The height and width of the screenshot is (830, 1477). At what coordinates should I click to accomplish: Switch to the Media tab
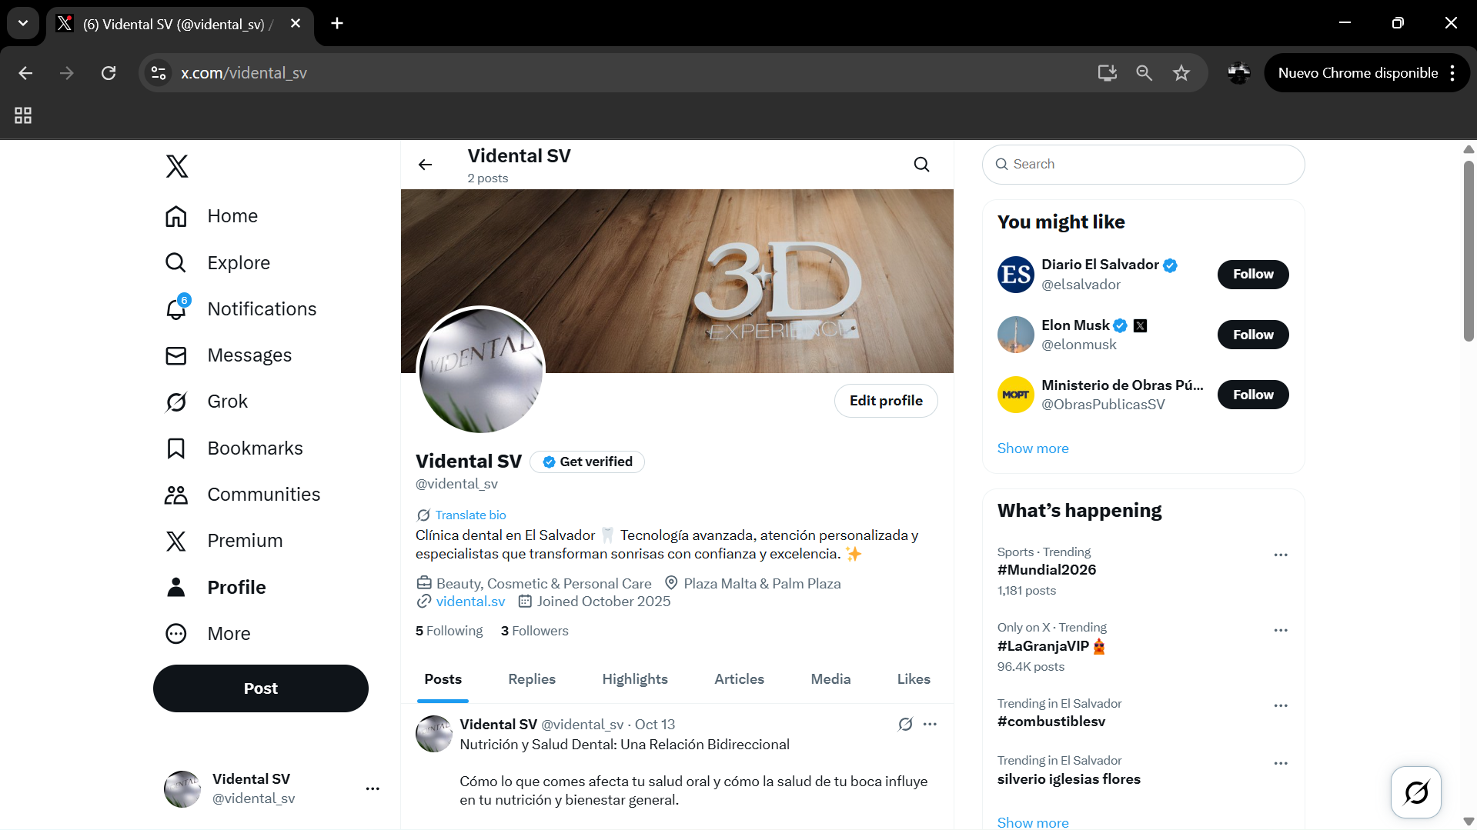(x=830, y=679)
